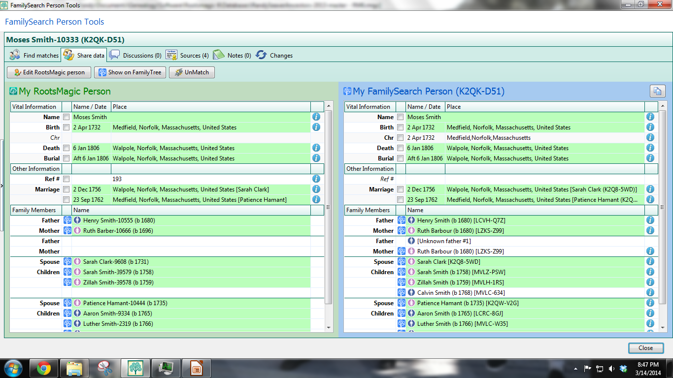The width and height of the screenshot is (673, 378).
Task: Click info icon for RootsMagic Name row
Action: pos(316,117)
